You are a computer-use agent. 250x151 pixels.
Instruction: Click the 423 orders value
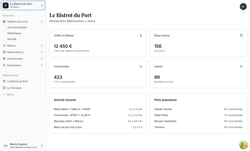point(58,77)
